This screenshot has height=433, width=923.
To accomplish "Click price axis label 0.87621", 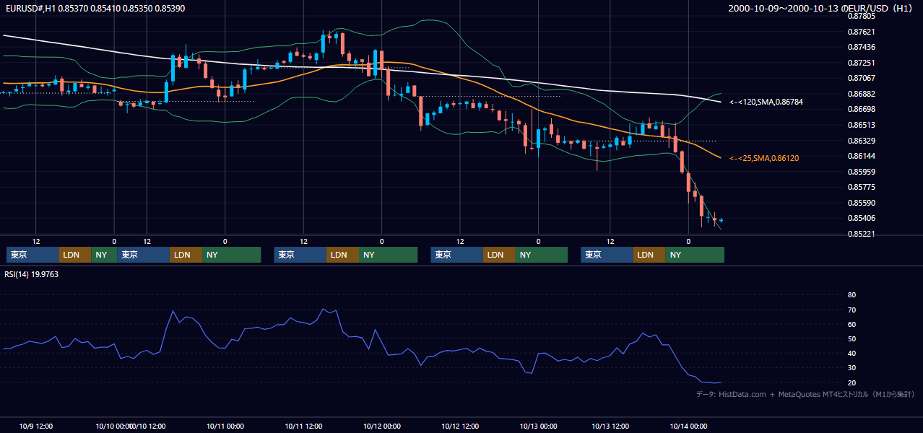I will click(861, 32).
